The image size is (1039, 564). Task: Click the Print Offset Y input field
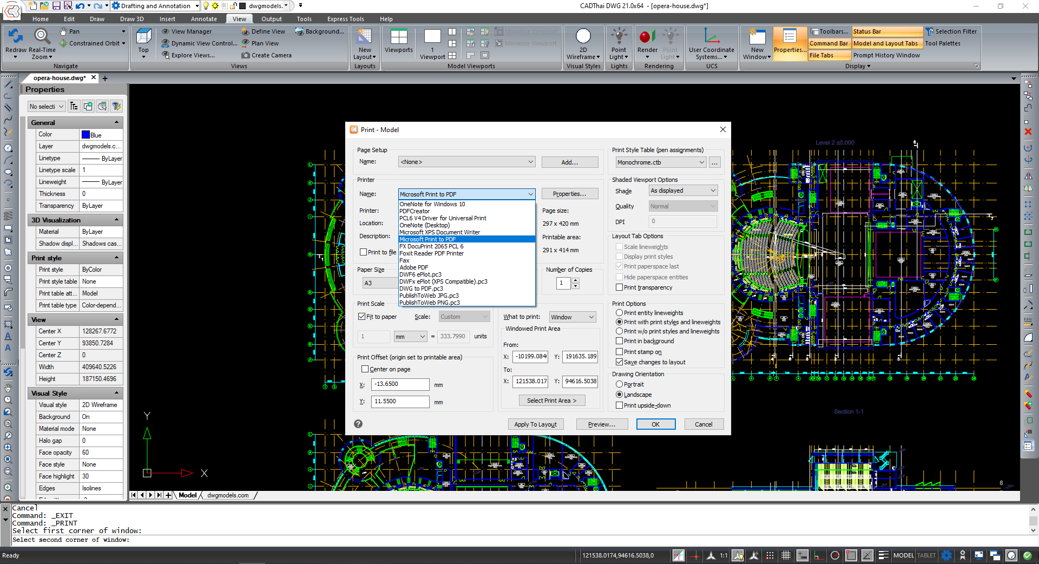pos(400,402)
